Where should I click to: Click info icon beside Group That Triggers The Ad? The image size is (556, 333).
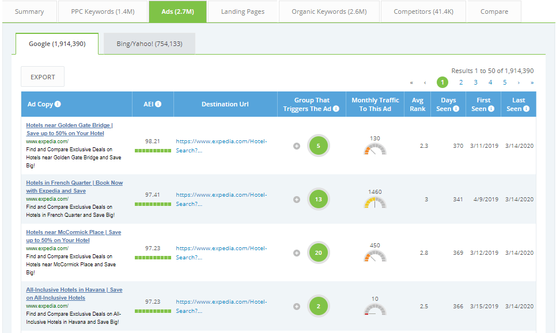pyautogui.click(x=336, y=109)
